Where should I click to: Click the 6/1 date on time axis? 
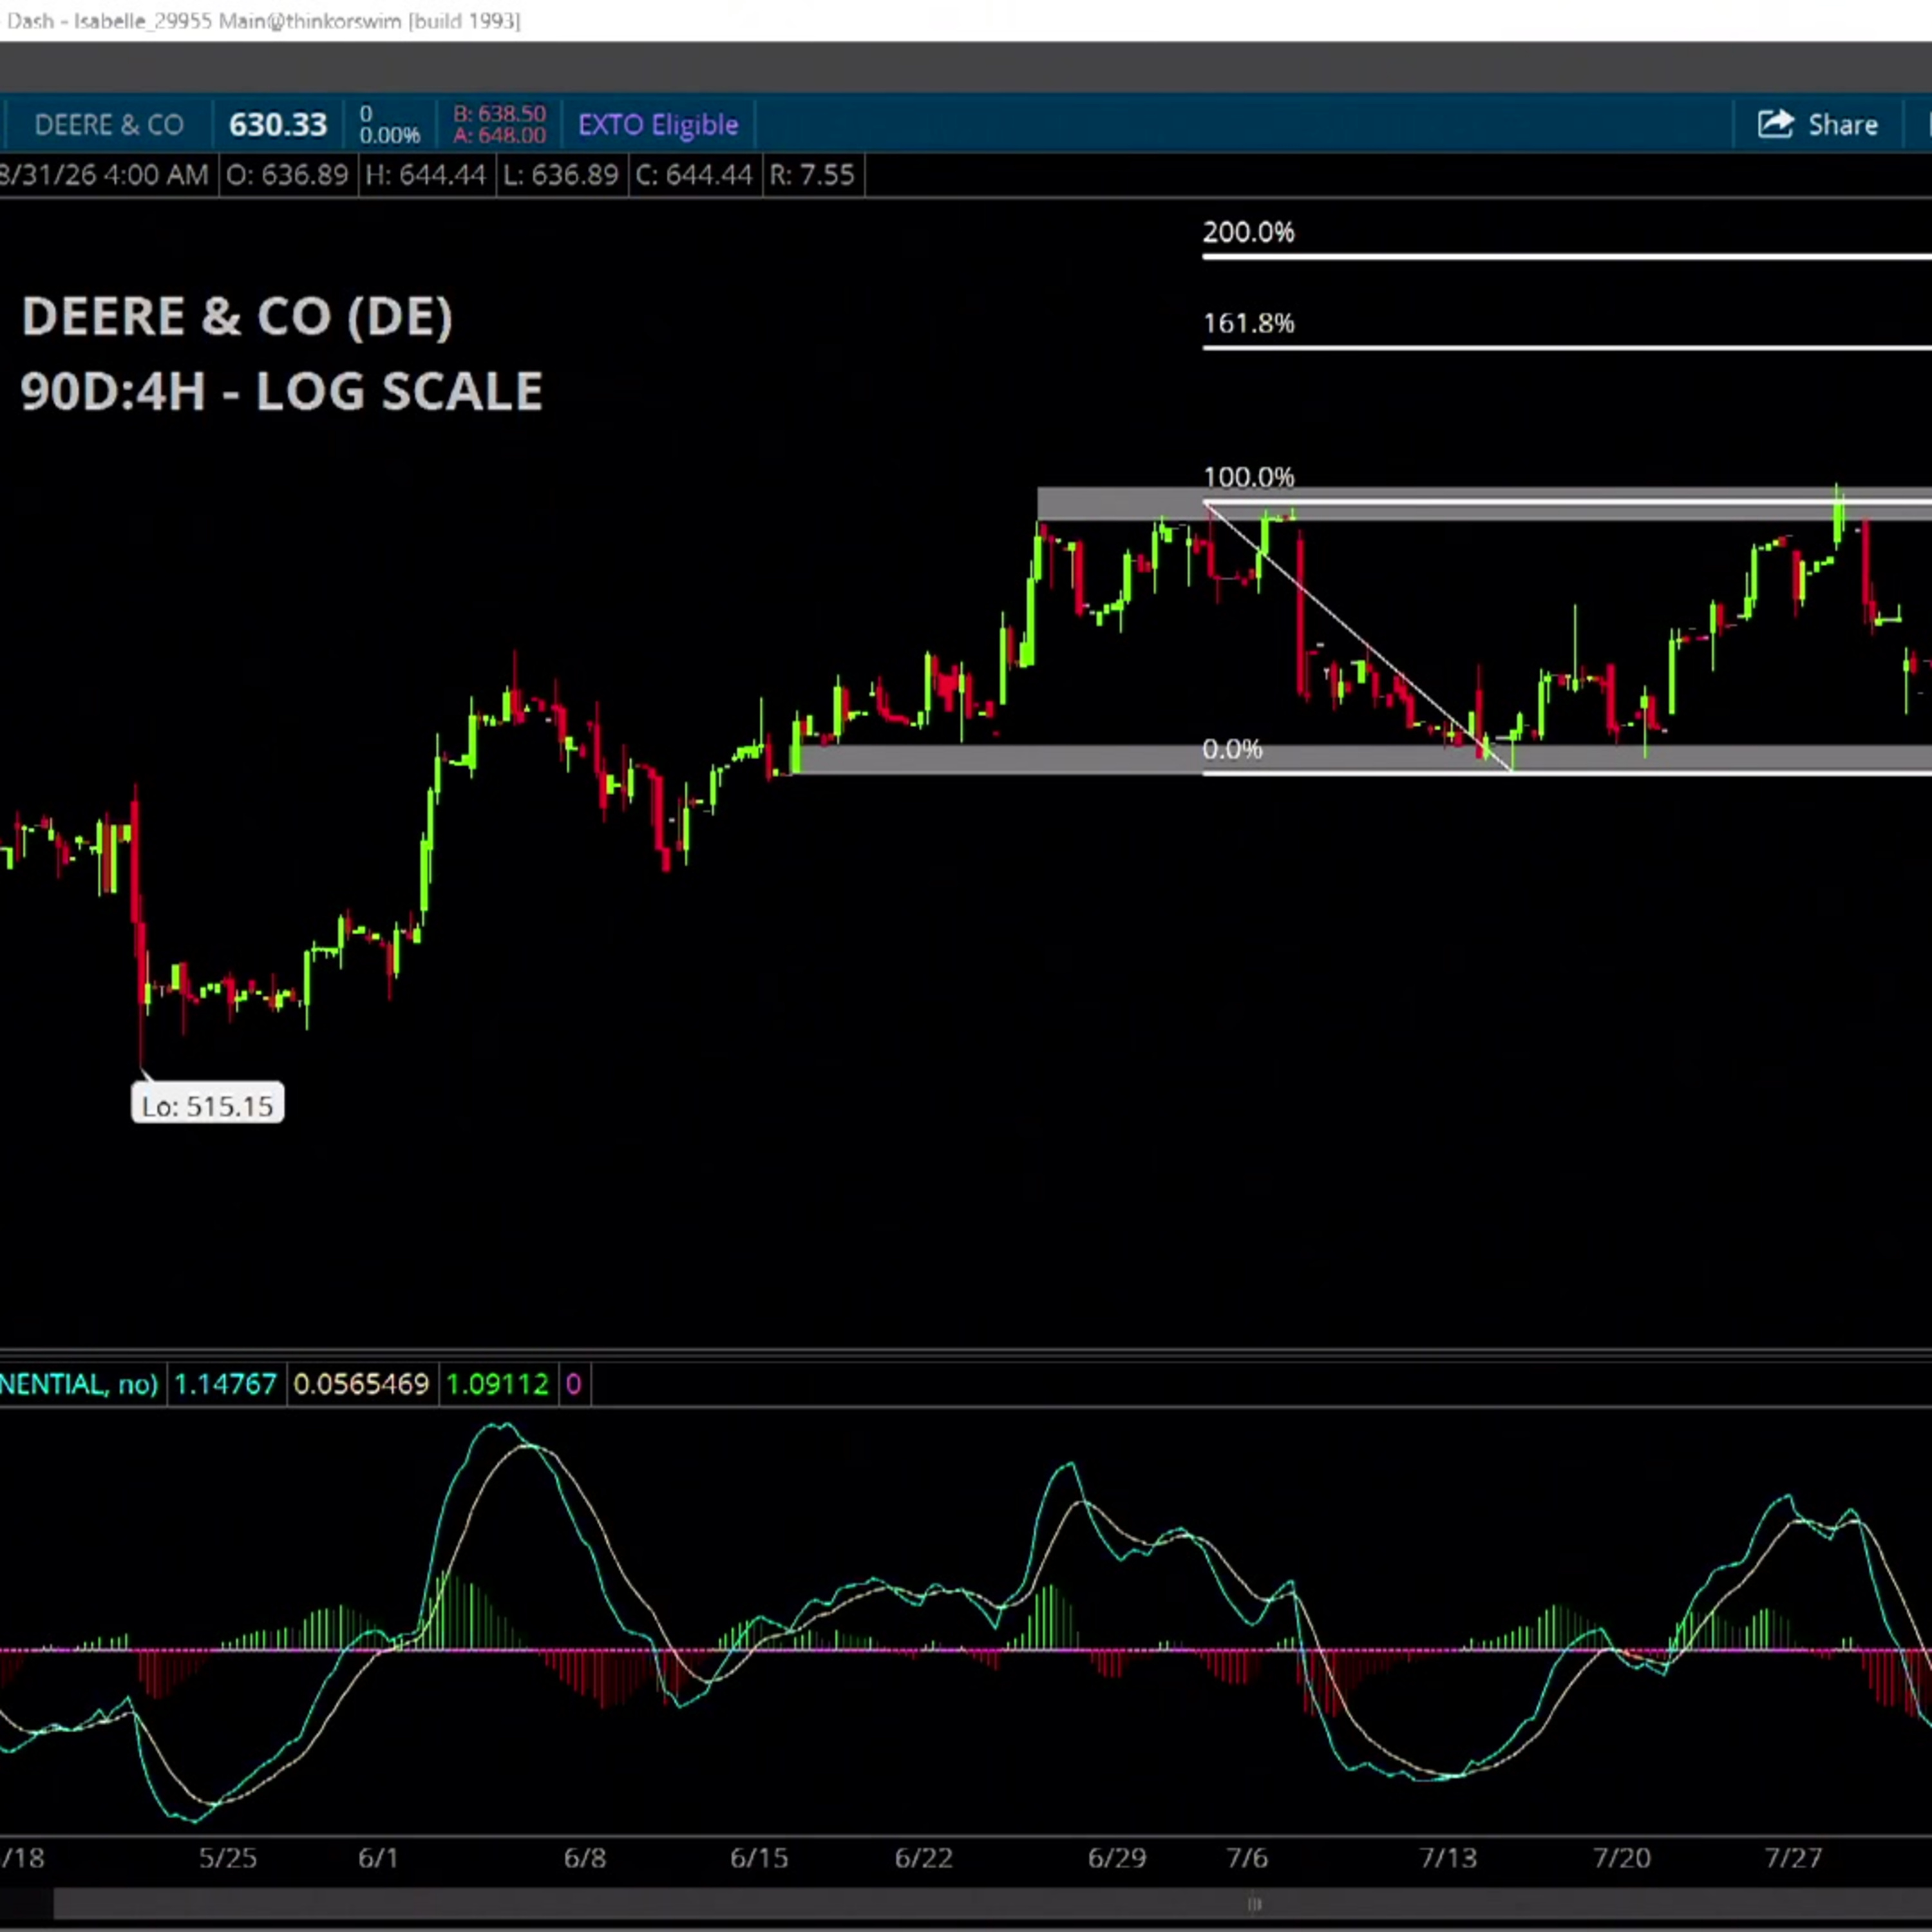click(378, 1858)
